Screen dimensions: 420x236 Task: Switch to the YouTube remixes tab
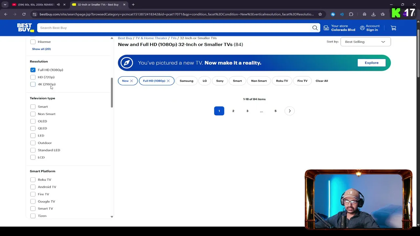pyautogui.click(x=36, y=5)
